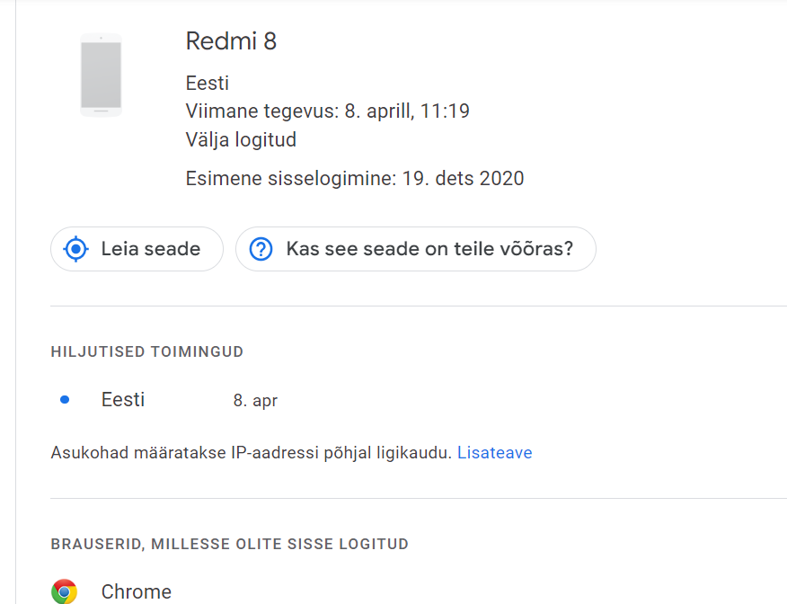Click the 8. apr activity date
Image resolution: width=787 pixels, height=604 pixels.
click(x=255, y=401)
